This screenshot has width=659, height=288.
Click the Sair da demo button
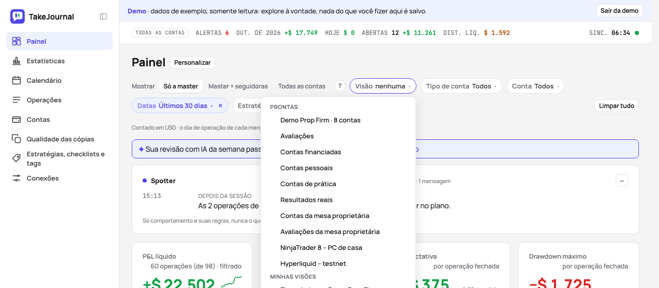619,11
